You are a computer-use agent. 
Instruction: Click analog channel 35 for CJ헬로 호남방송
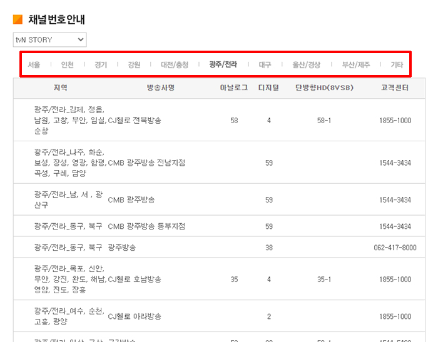coord(234,279)
